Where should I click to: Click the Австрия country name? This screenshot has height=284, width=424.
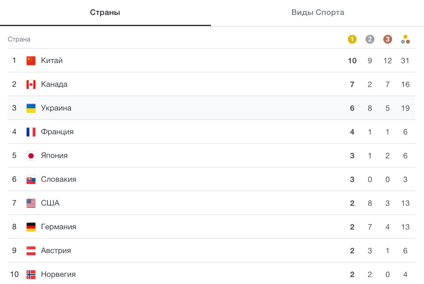[56, 250]
